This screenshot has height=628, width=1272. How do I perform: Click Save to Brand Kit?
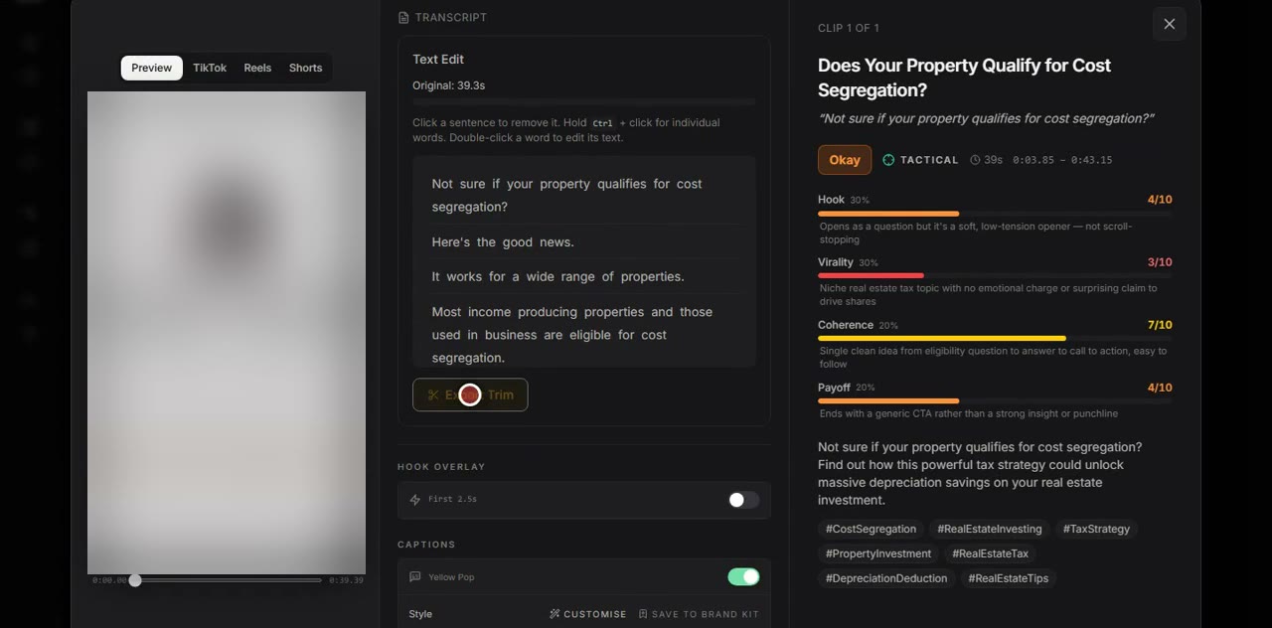(x=699, y=614)
